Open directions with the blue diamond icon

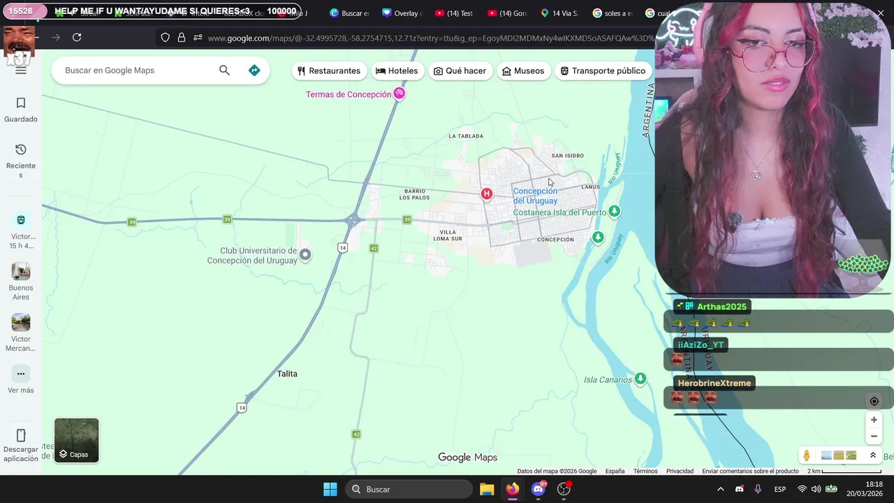pos(254,71)
